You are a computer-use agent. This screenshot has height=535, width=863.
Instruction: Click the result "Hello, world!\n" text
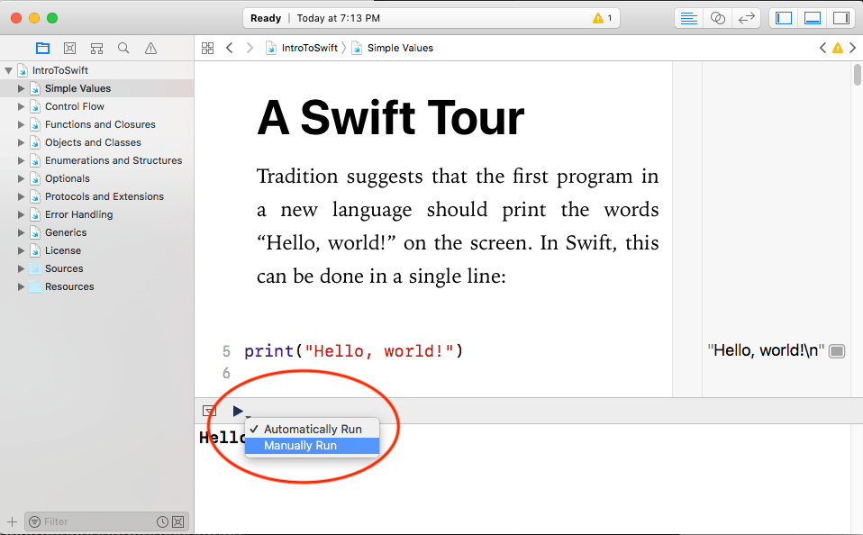coord(766,350)
